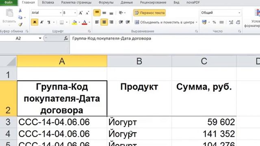This screenshot has width=260, height=146.
Task: Select the Format Painter brush icon
Action: pyautogui.click(x=20, y=24)
